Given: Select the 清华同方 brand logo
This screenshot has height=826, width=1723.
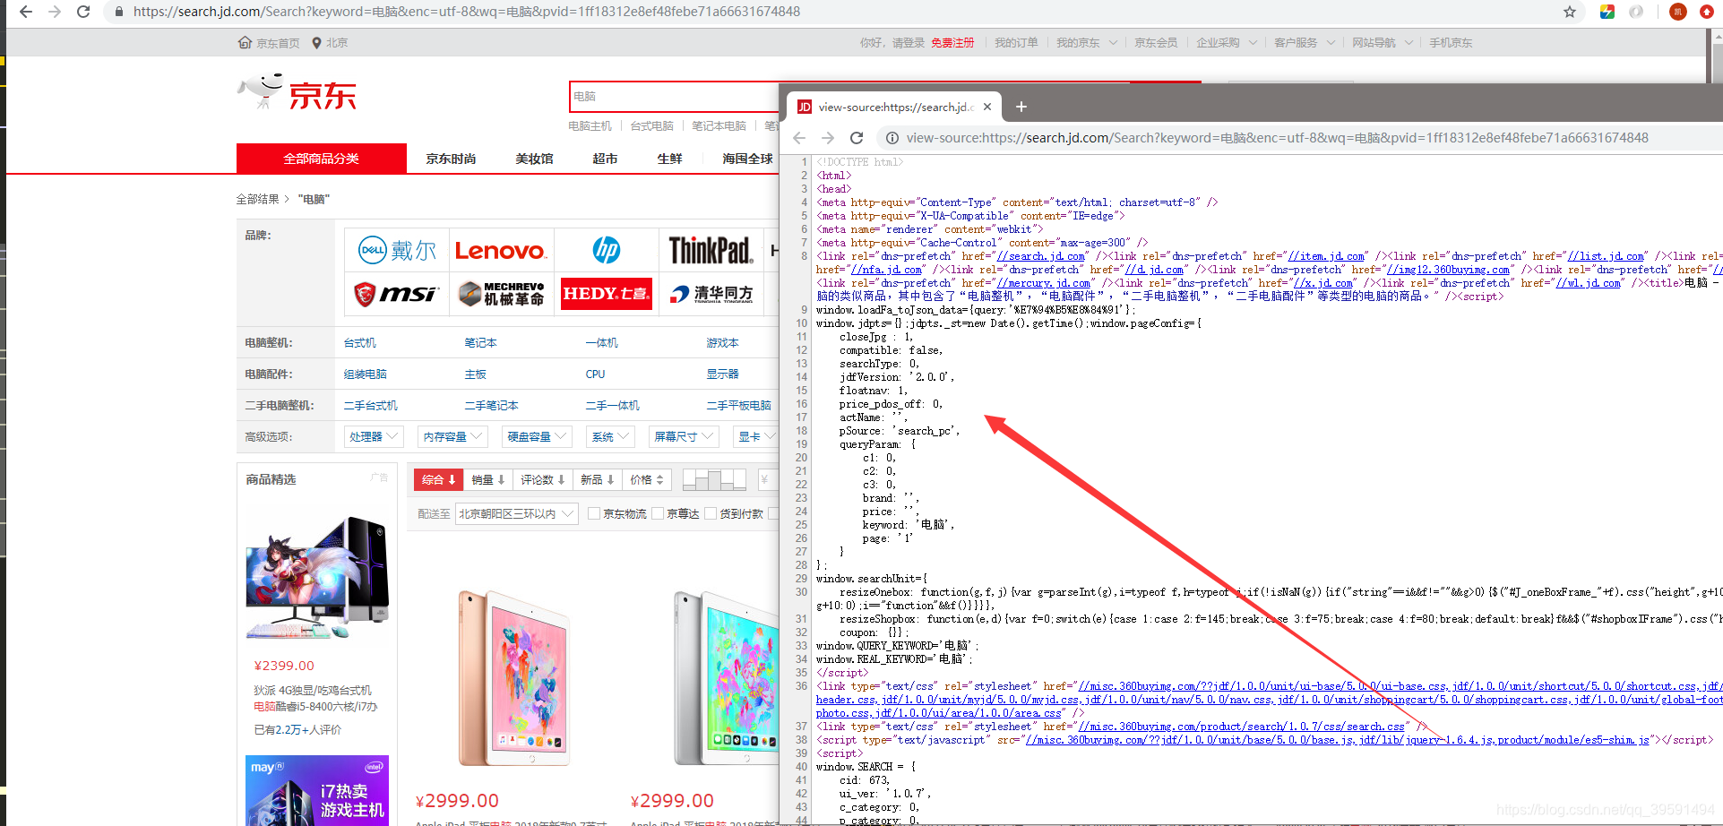Looking at the screenshot, I should 711,294.
